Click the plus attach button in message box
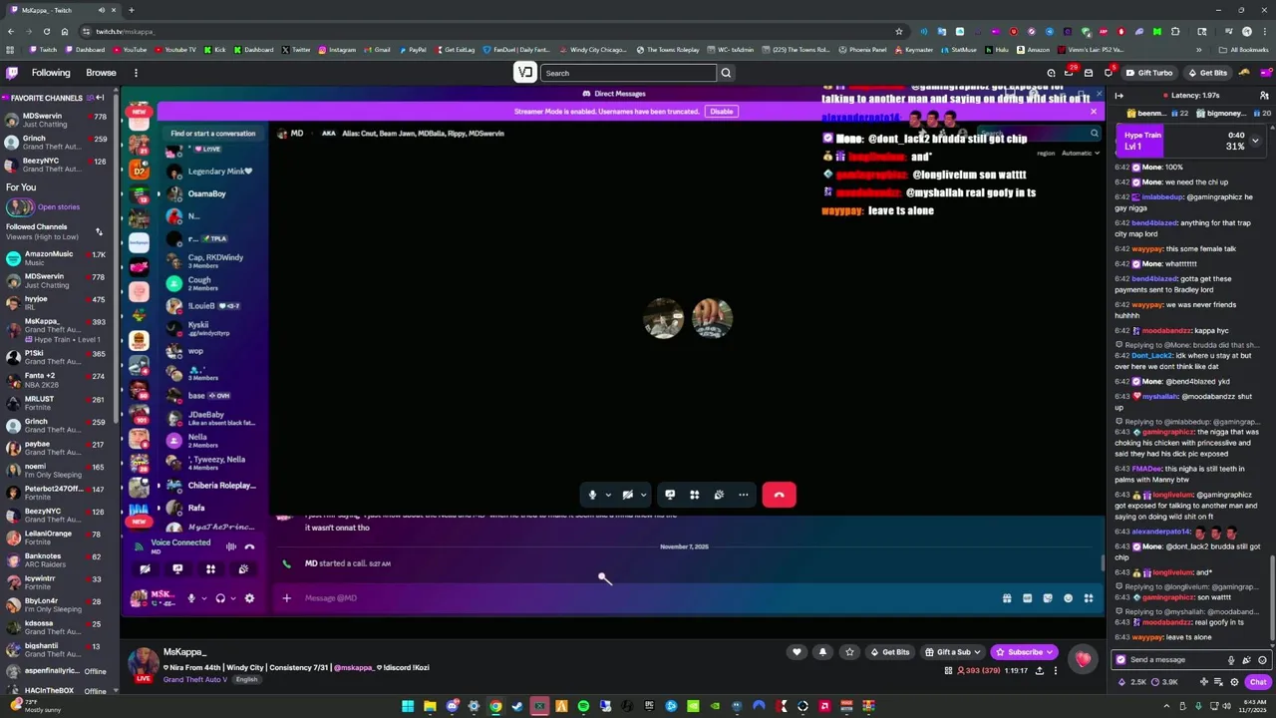 click(x=286, y=598)
